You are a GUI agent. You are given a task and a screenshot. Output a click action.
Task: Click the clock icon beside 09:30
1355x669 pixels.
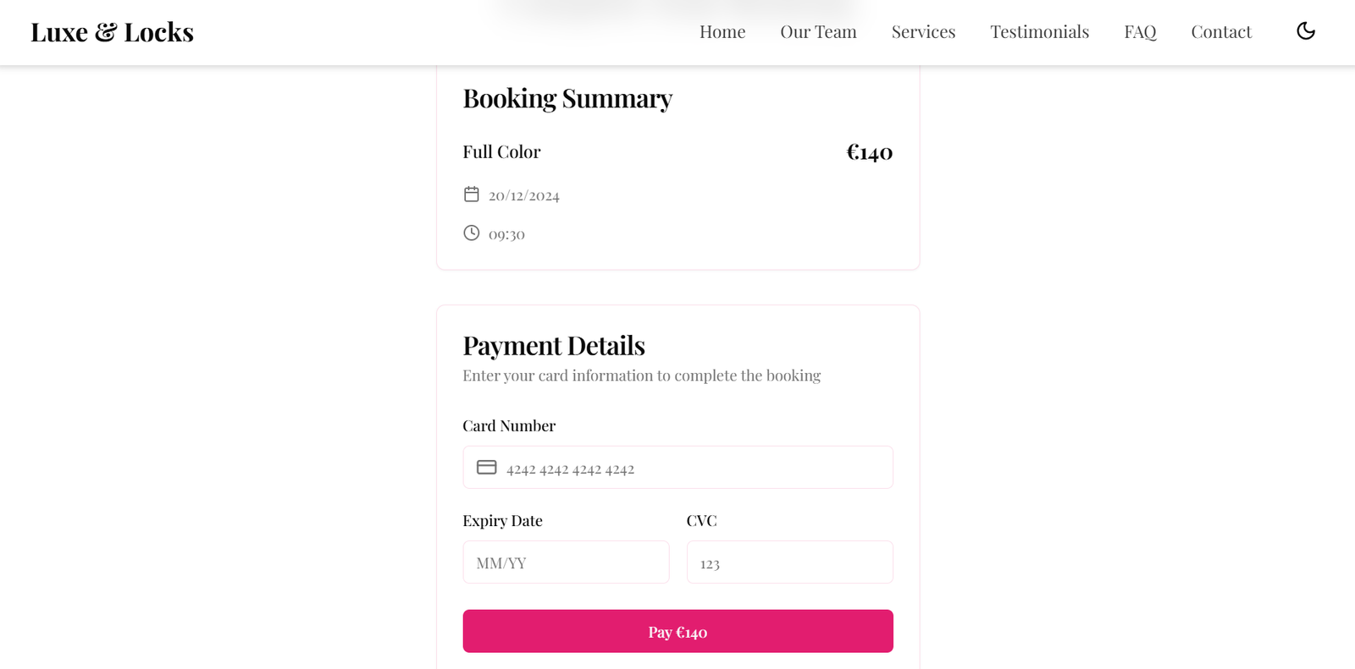click(x=472, y=233)
